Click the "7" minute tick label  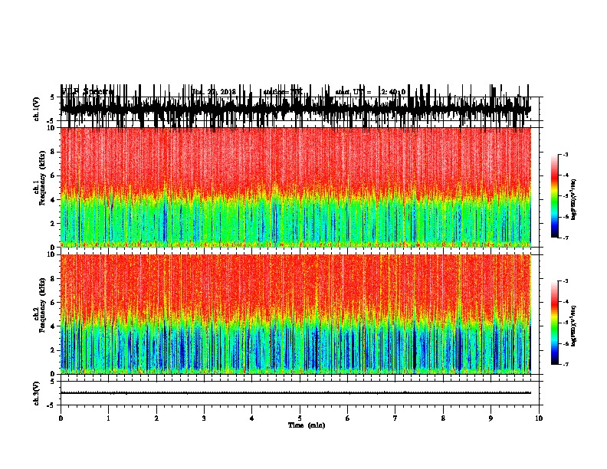click(395, 418)
